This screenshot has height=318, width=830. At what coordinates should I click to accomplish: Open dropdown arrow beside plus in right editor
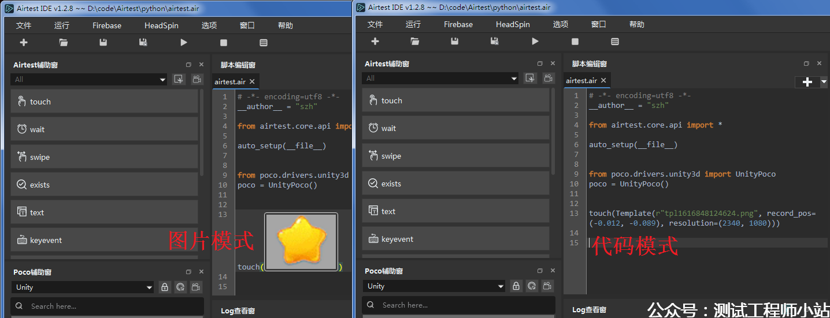[x=824, y=82]
